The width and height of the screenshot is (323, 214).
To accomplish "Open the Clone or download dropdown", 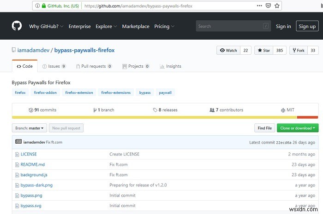I will [x=299, y=128].
